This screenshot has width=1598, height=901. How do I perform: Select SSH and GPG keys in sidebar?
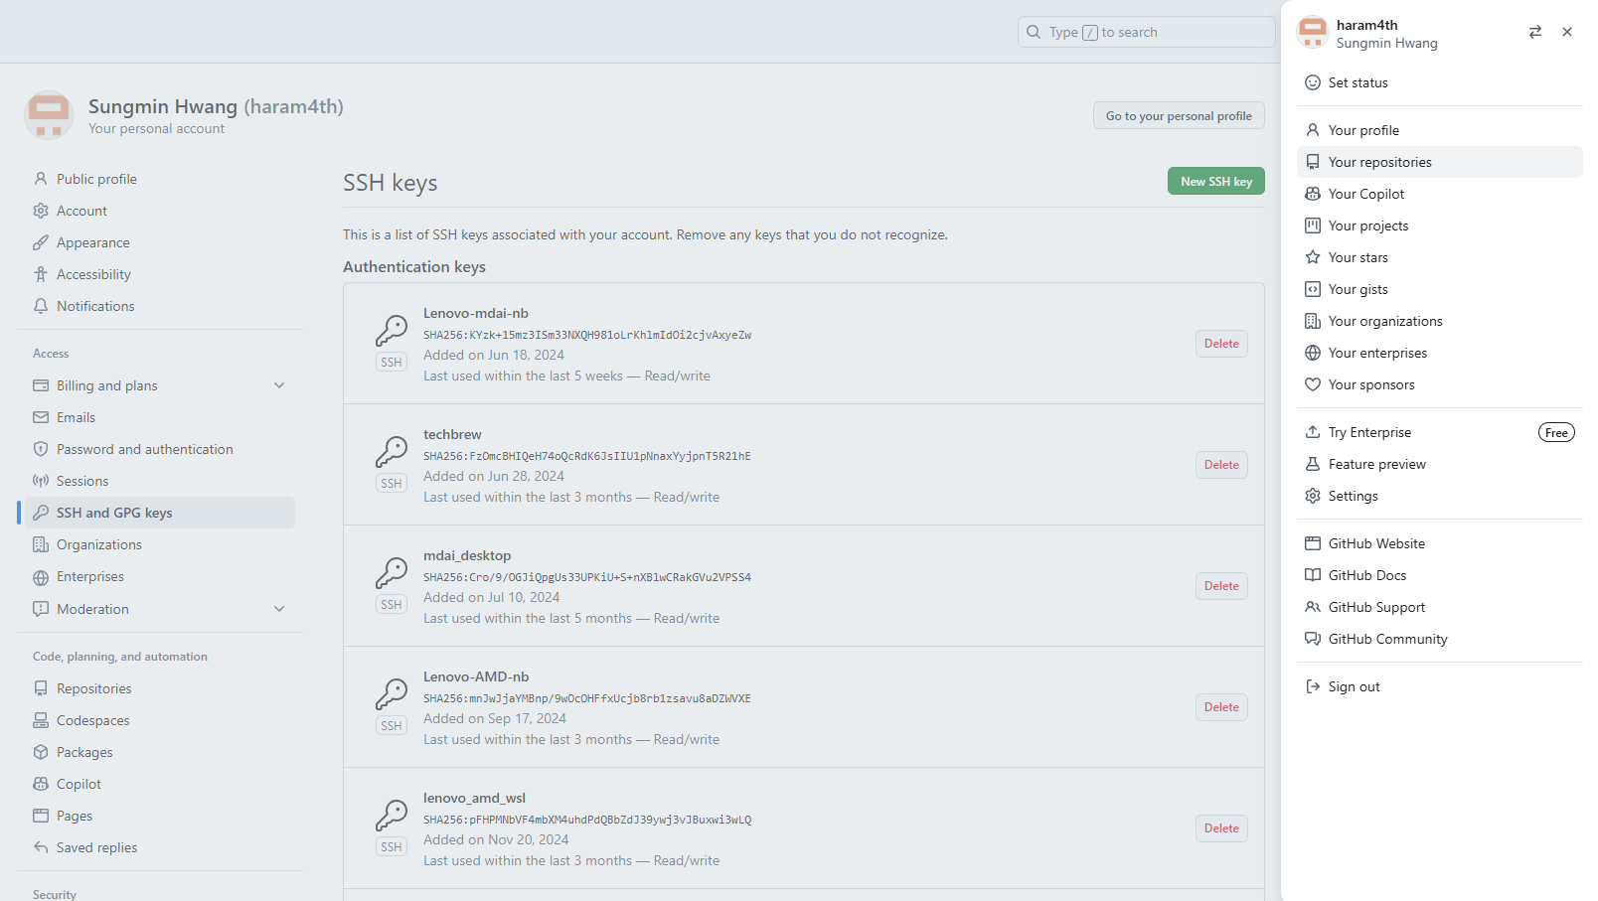coord(160,513)
